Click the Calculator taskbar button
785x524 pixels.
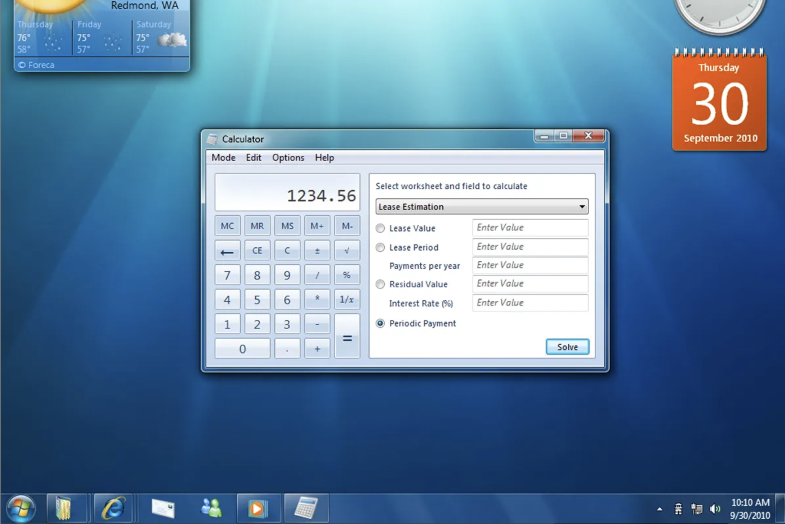pos(306,508)
